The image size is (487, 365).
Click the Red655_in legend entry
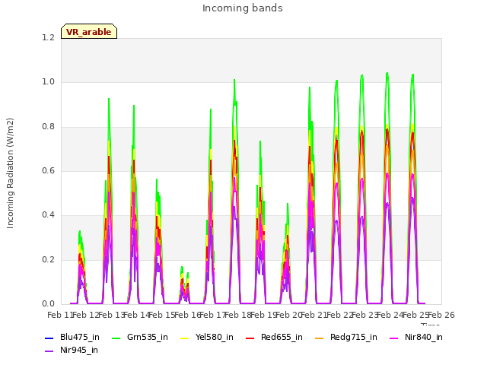(274, 338)
